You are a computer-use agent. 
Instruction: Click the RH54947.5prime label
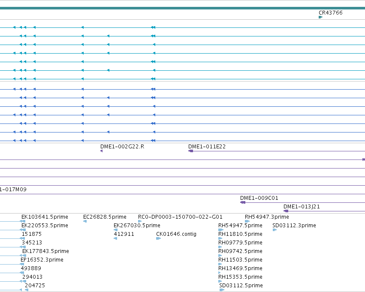(240, 226)
